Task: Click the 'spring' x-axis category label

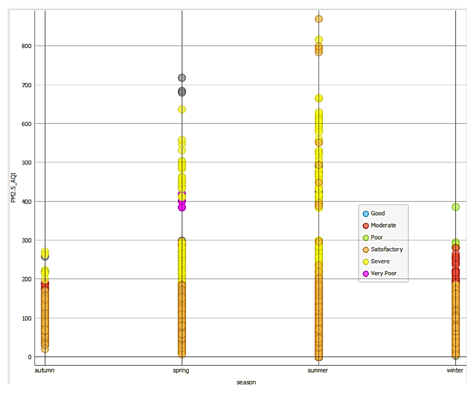Action: [x=181, y=370]
